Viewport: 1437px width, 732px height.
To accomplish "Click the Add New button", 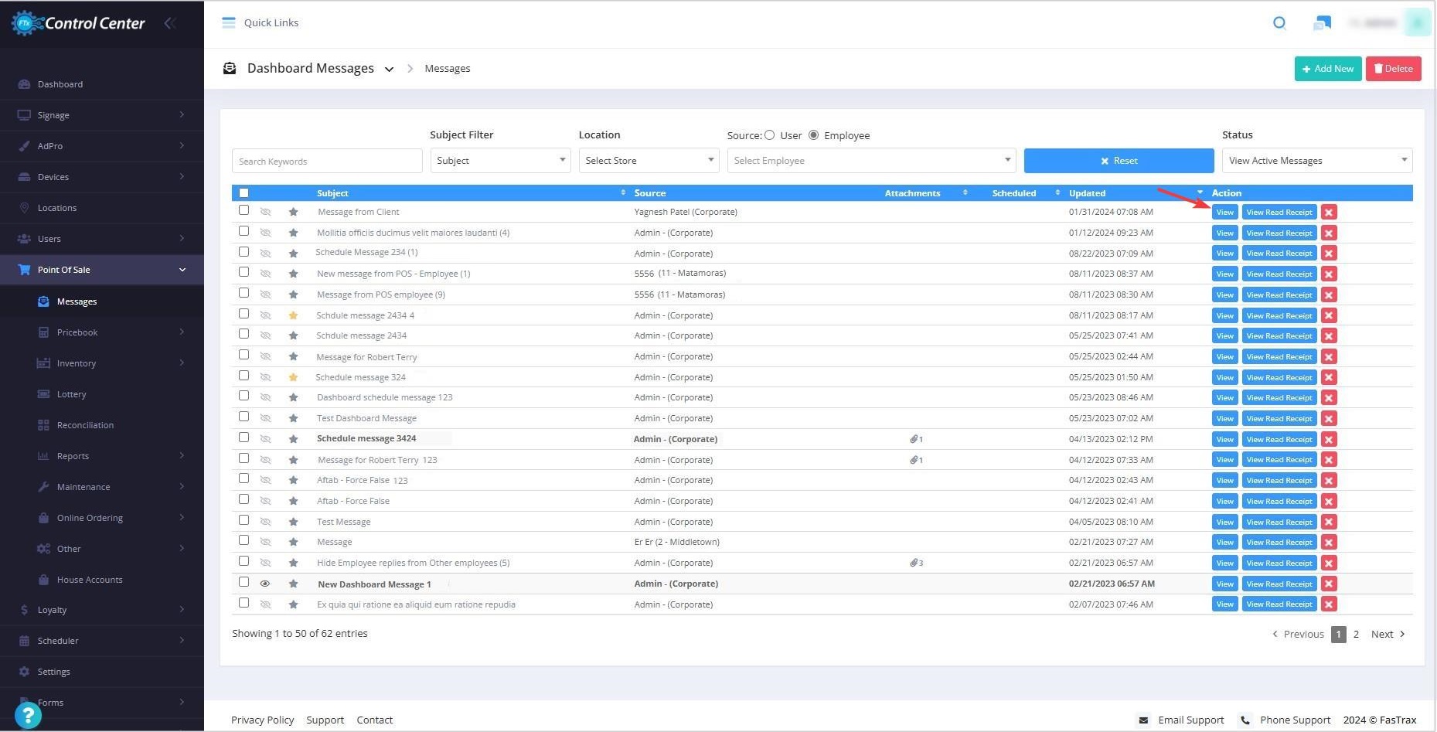I will [x=1328, y=69].
